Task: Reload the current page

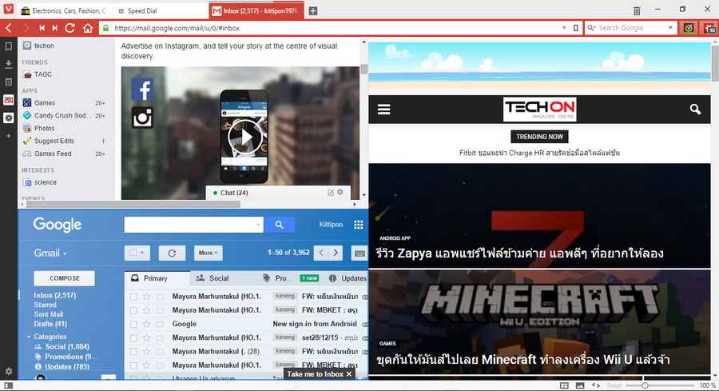Action: (x=70, y=28)
